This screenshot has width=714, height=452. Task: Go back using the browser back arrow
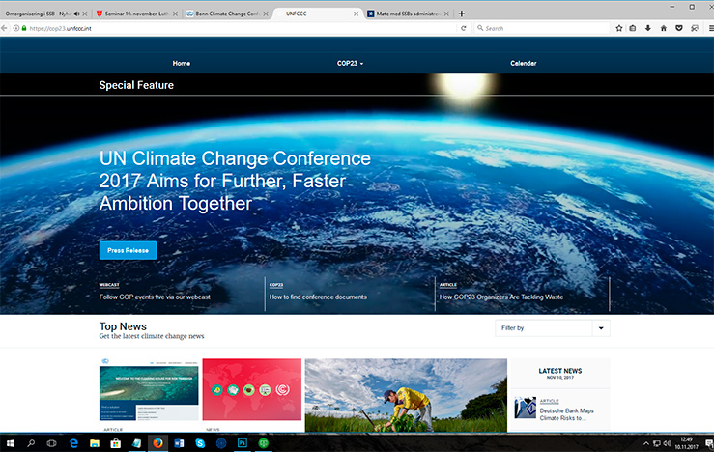pyautogui.click(x=4, y=28)
